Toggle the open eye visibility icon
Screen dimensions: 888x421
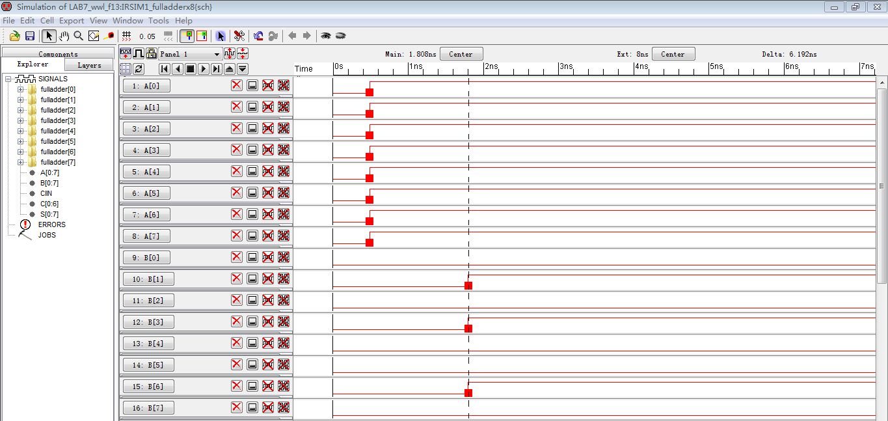click(325, 36)
